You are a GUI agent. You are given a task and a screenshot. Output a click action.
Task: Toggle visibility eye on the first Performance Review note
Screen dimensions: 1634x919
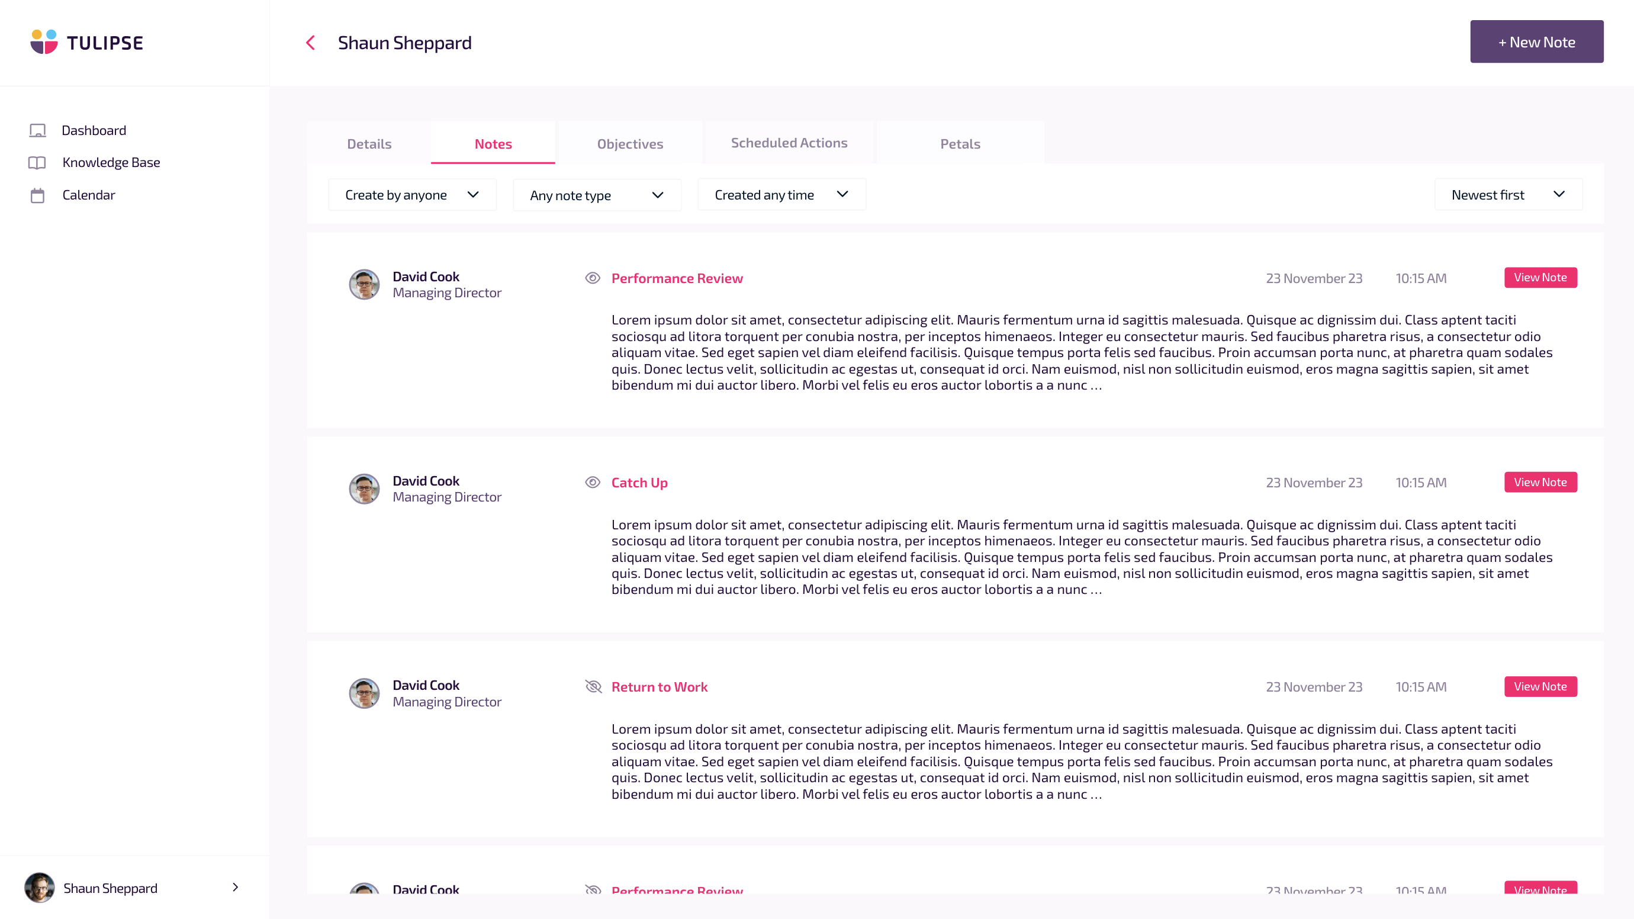(x=593, y=278)
